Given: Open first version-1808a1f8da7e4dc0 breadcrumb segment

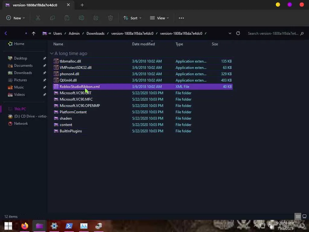Looking at the screenshot, I should pos(132,33).
